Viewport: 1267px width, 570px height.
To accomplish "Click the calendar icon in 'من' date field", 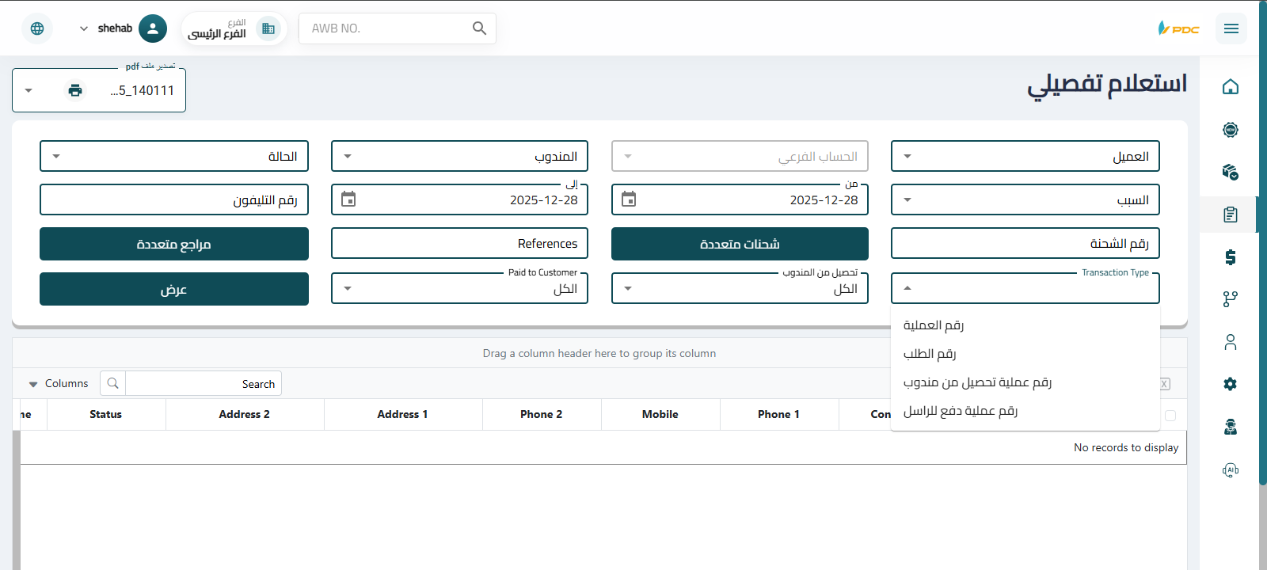I will 629,199.
